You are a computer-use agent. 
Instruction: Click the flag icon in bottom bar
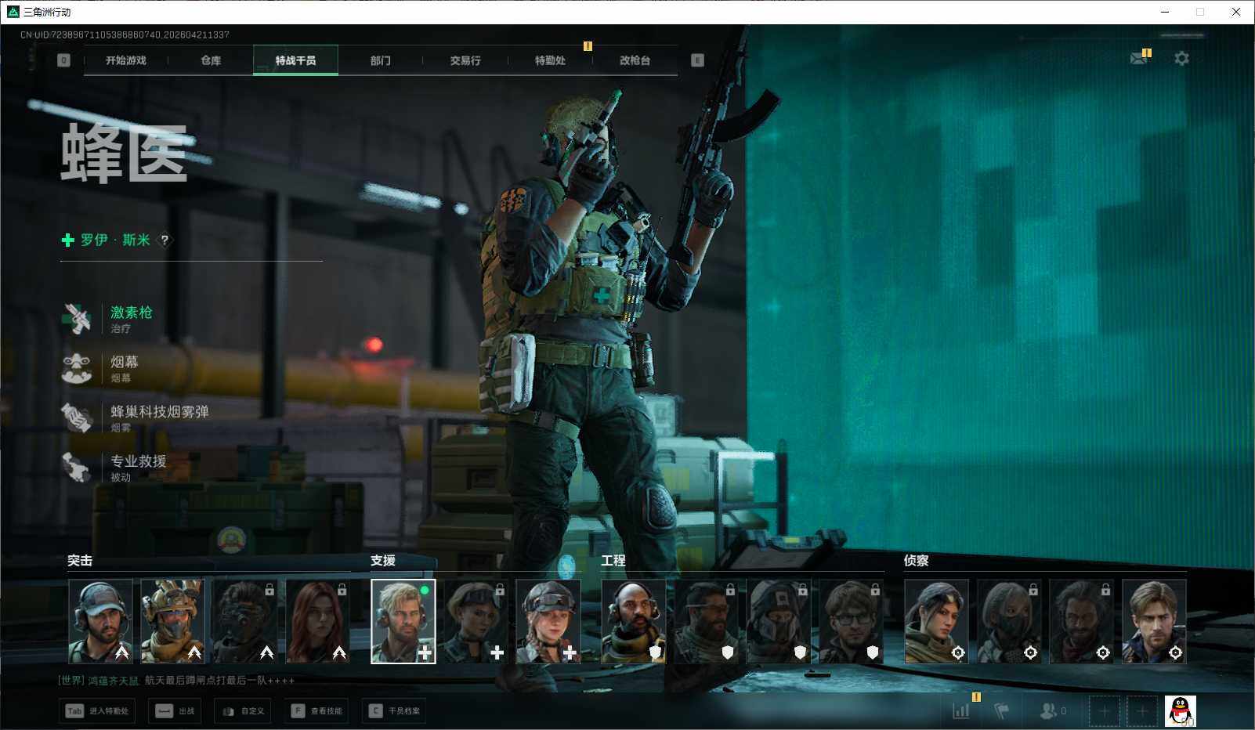click(1001, 710)
